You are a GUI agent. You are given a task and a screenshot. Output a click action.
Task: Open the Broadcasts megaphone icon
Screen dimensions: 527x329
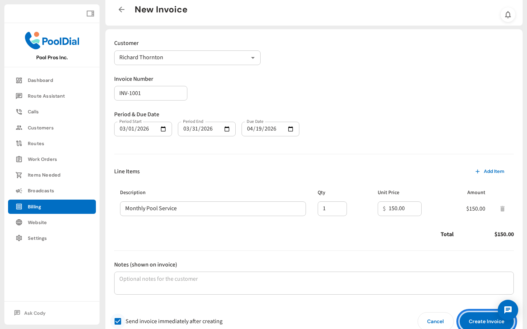point(19,190)
